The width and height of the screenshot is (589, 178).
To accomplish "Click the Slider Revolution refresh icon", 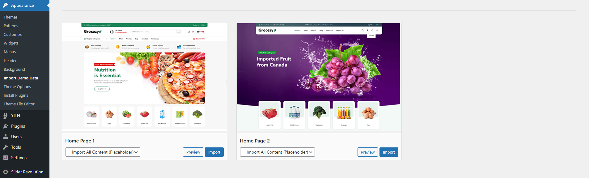I will pos(6,172).
